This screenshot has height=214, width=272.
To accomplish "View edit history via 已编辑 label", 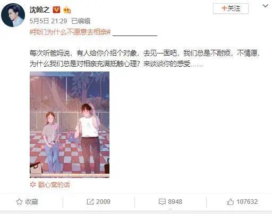I will pos(81,21).
